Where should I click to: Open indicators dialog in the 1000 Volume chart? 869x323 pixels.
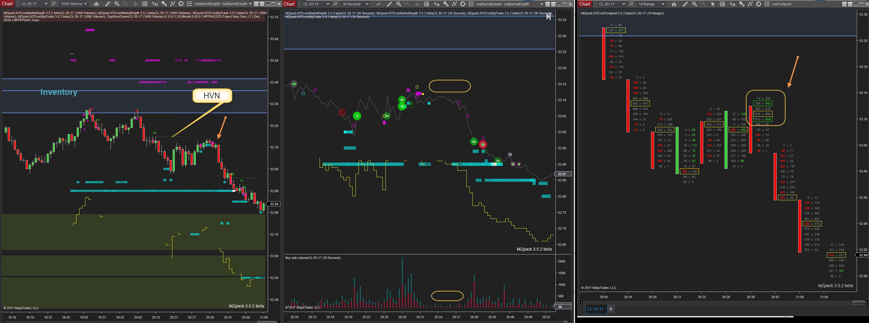[x=173, y=4]
